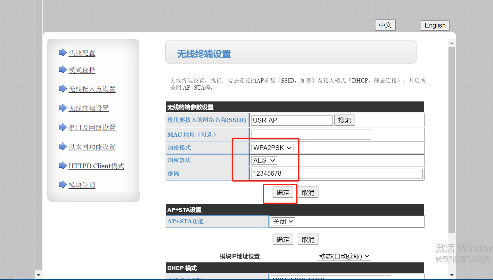Open the AP+STA功能 关闭 dropdown

283,221
